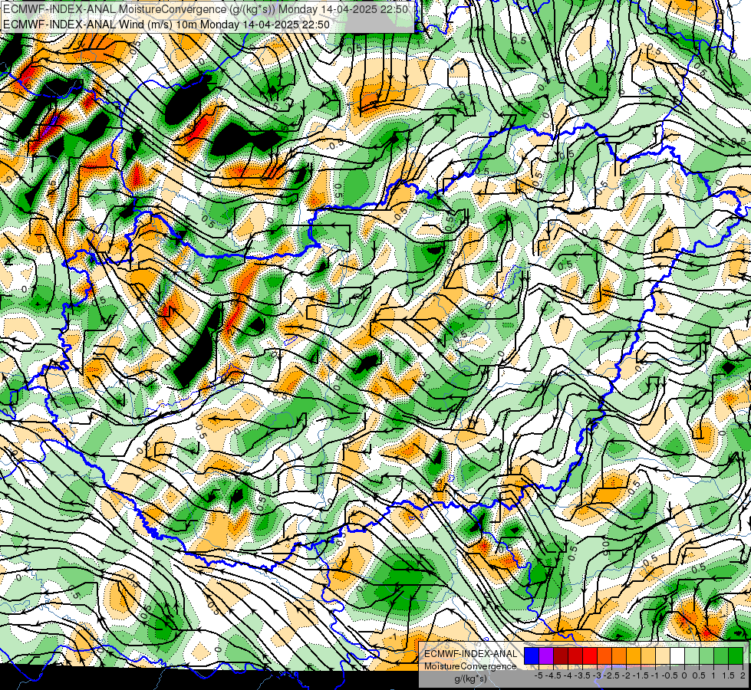Select the red swatch between -4 and -3.5
This screenshot has height=690, width=751.
tap(575, 655)
